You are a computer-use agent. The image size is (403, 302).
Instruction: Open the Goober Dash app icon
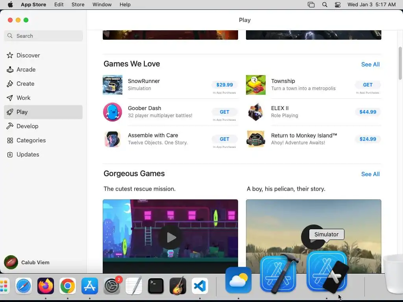pos(113,112)
